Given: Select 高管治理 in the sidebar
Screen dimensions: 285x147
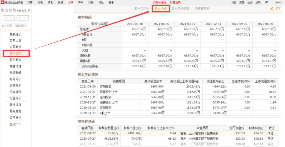Looking at the screenshot, I should pyautogui.click(x=16, y=66).
